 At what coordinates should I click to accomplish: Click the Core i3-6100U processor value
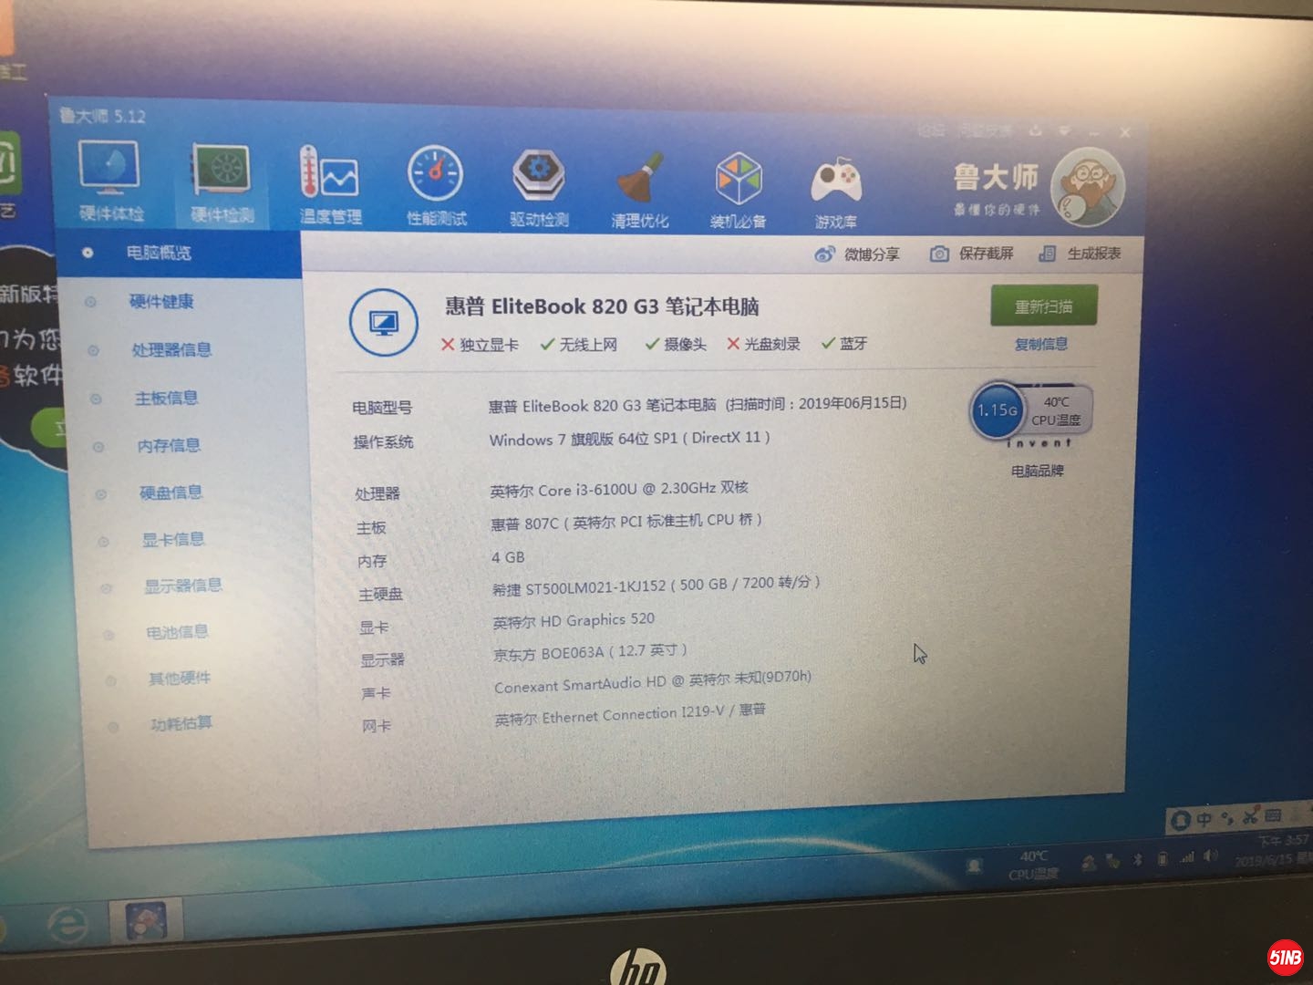(619, 490)
